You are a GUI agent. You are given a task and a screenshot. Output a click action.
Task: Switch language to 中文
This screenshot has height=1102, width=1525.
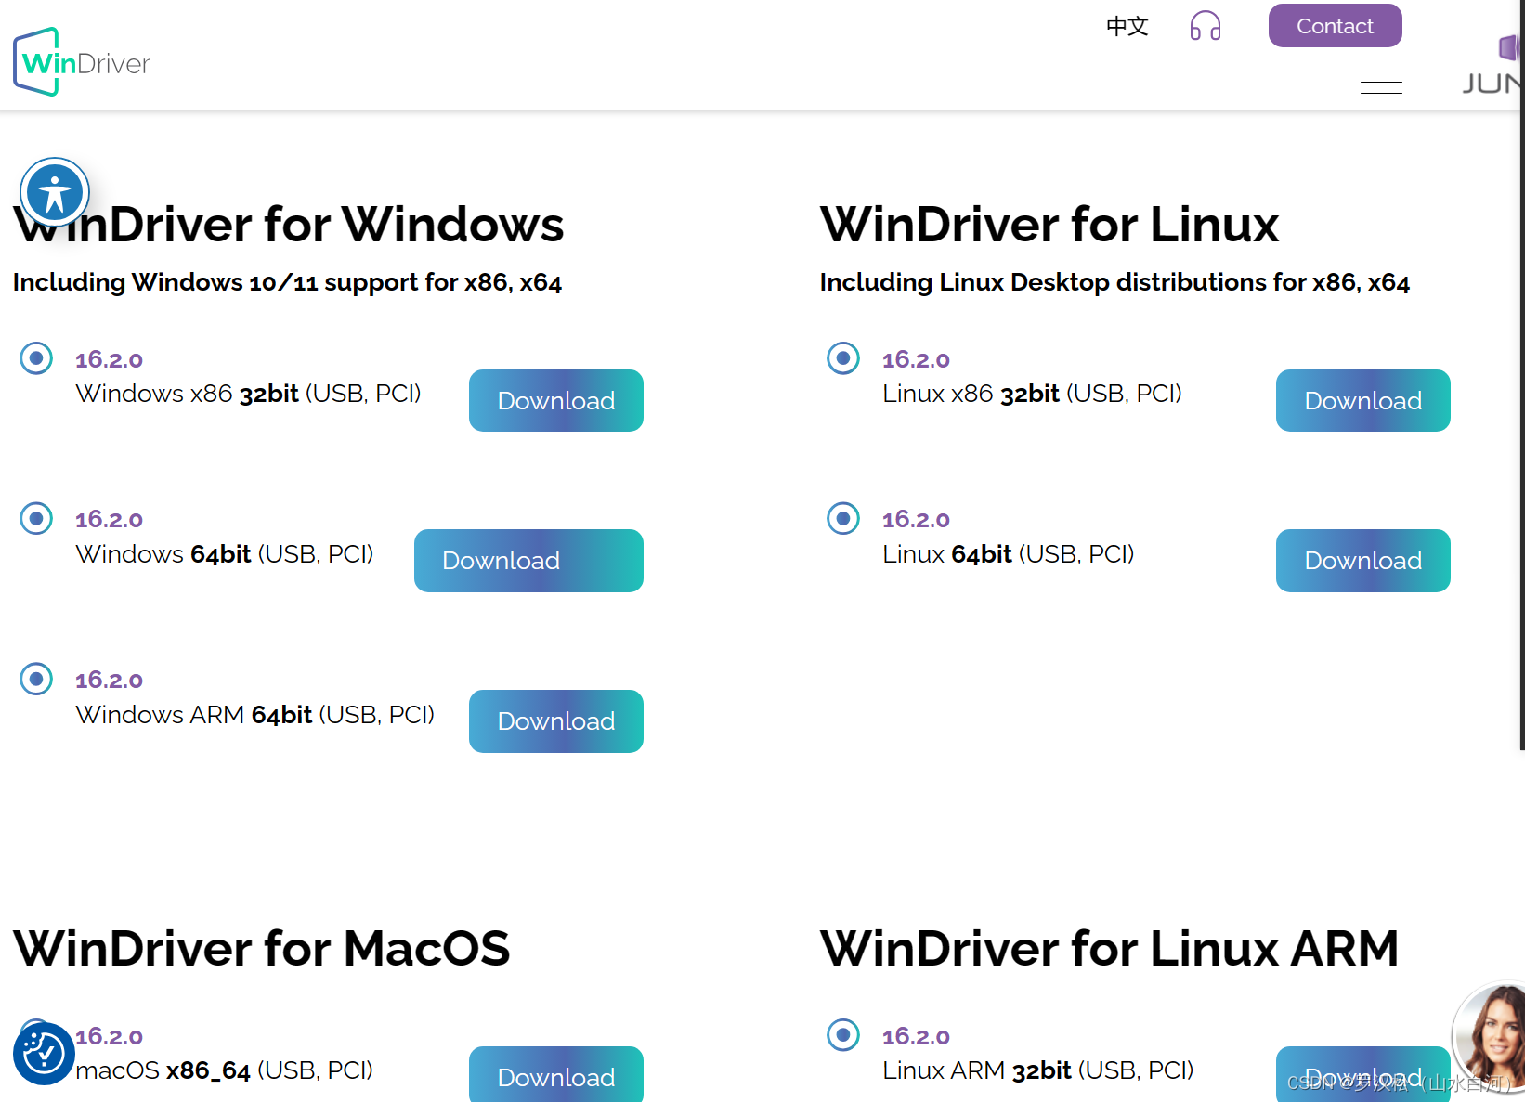coord(1127,26)
